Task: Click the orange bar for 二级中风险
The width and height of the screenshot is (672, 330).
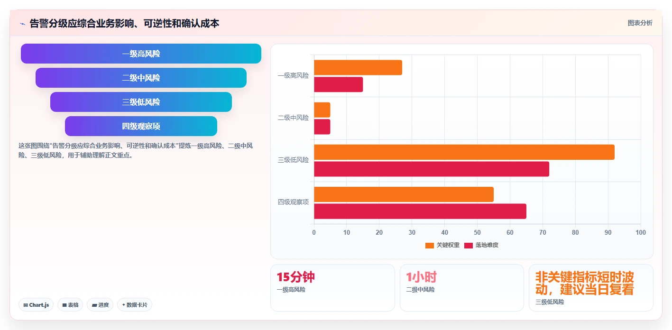Action: 322,110
